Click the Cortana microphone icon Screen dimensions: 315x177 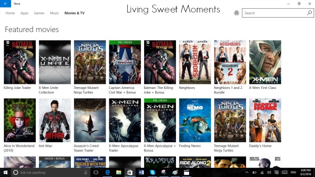coord(86,172)
